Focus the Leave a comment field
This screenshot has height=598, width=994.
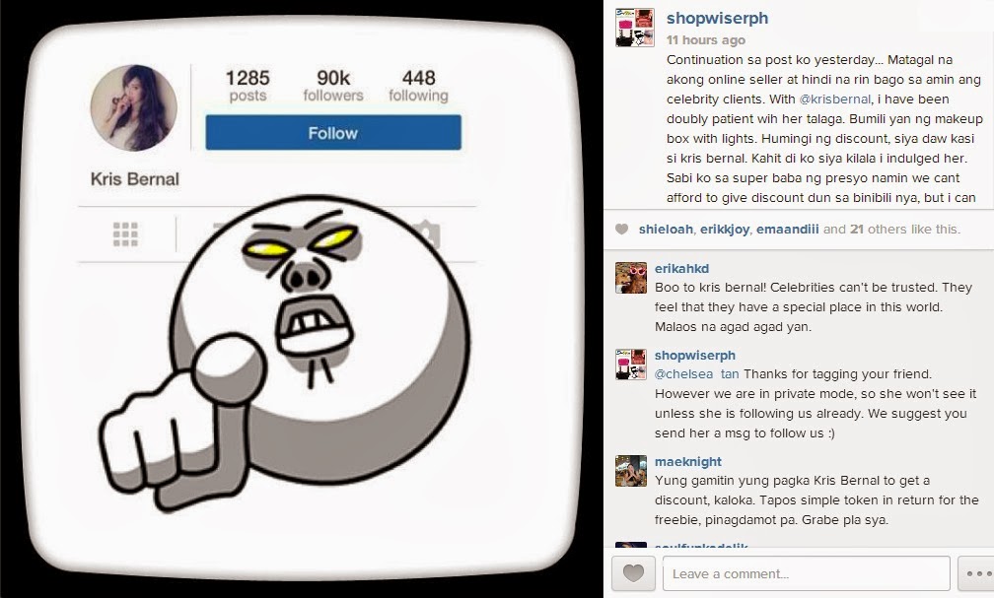point(807,574)
